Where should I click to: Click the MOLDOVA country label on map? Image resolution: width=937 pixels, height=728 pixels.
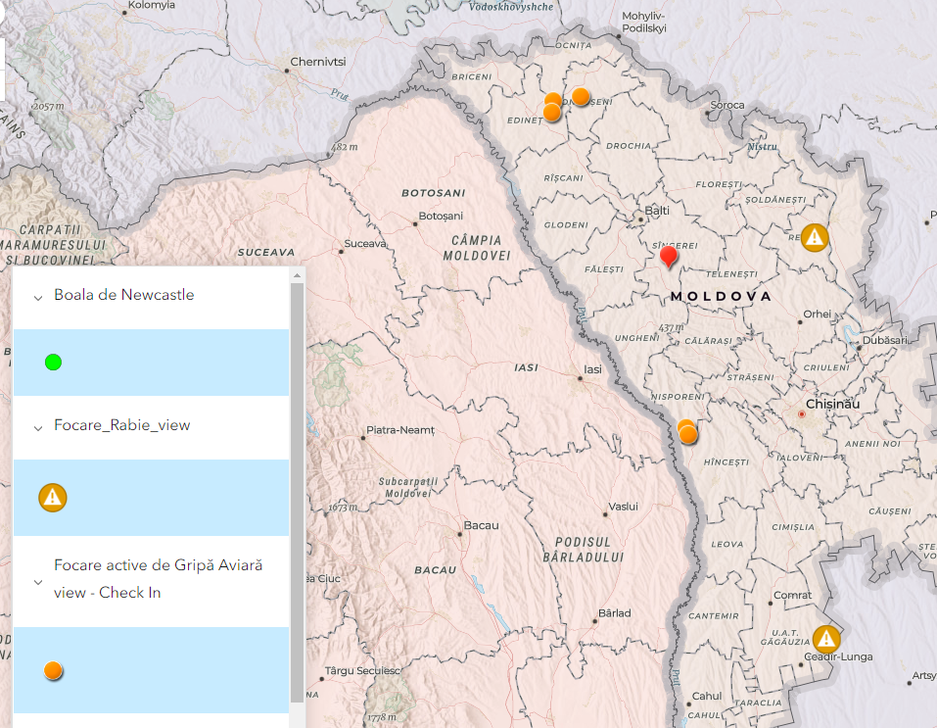click(721, 296)
